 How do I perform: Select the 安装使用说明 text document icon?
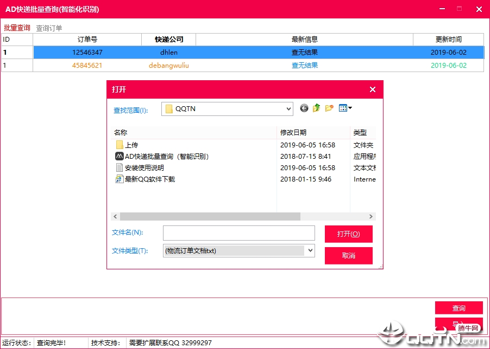(x=119, y=167)
